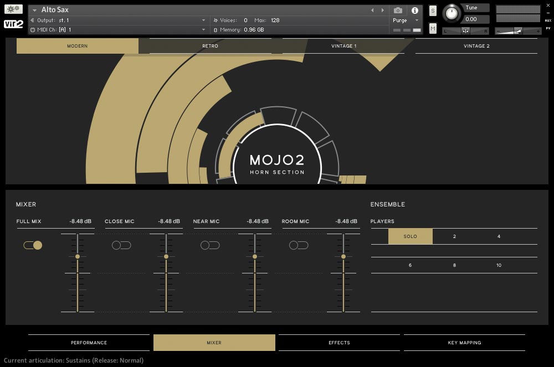Image resolution: width=554 pixels, height=367 pixels.
Task: Select the Vintage 1 sound style tab
Action: tap(343, 46)
